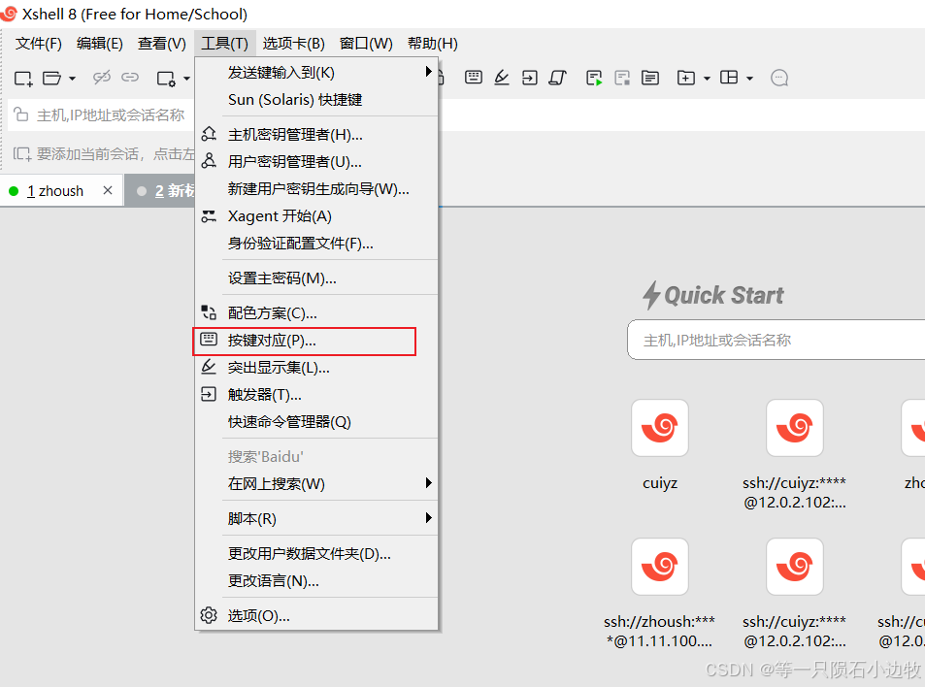Screen dimensions: 925x687
Task: Close the zhoush session tab
Action: [108, 190]
